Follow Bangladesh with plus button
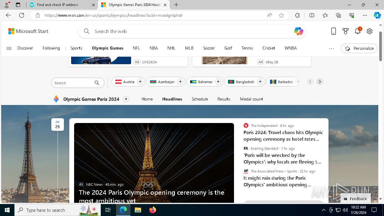 click(x=260, y=82)
